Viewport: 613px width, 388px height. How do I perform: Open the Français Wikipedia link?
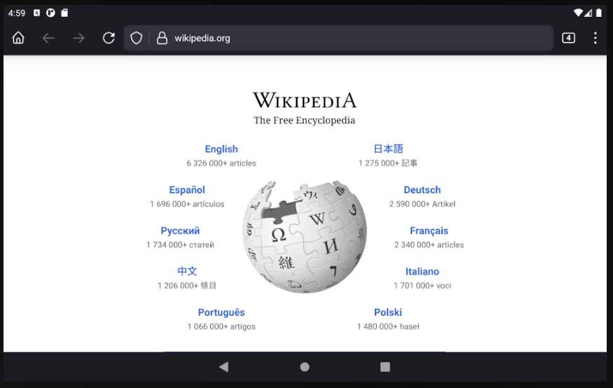(429, 230)
